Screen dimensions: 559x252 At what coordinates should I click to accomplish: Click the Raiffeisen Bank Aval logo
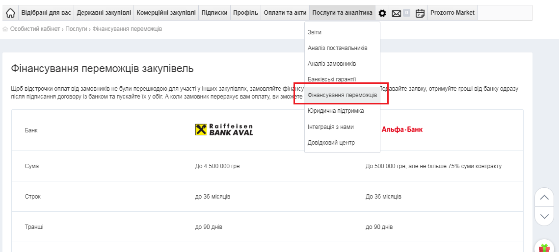(x=224, y=130)
